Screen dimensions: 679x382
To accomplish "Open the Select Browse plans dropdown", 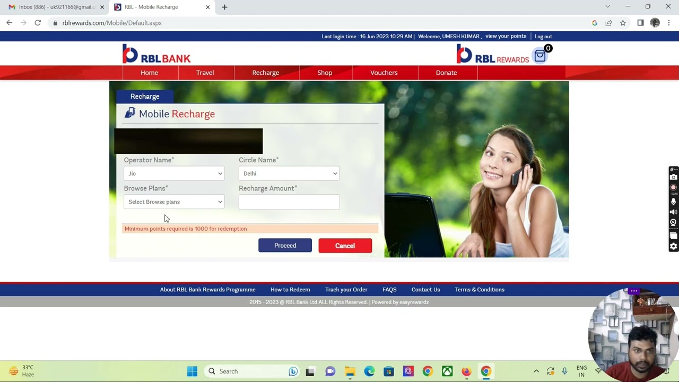I will point(174,202).
